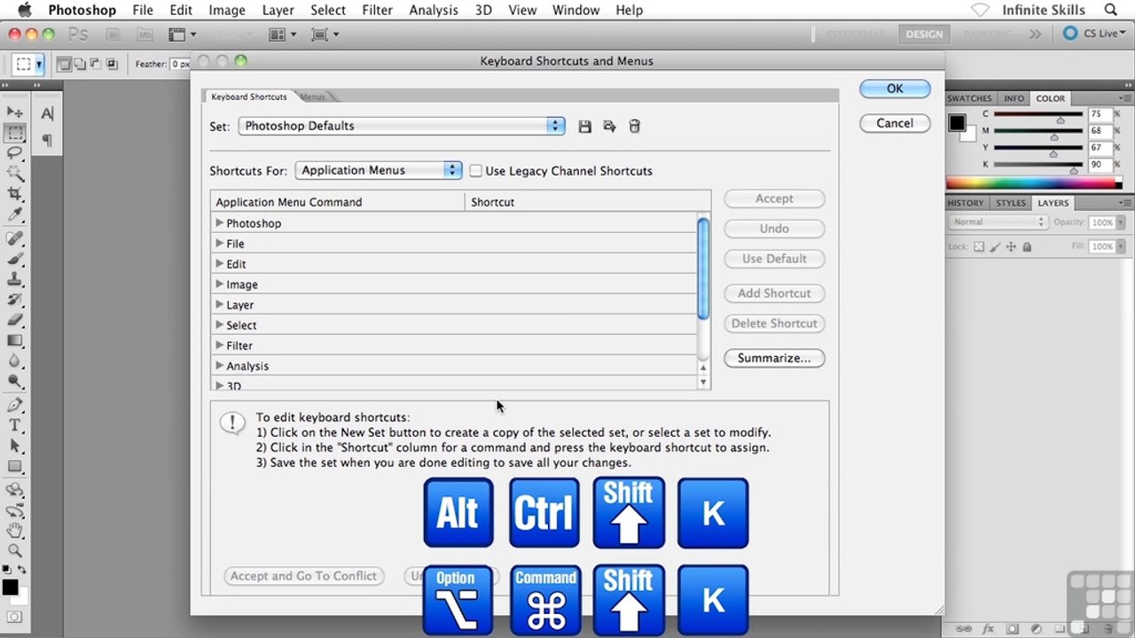This screenshot has width=1135, height=638.
Task: Select the Lasso tool
Action: coord(15,153)
